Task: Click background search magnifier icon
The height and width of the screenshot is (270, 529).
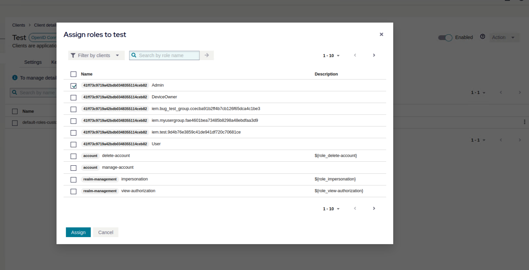Action: pyautogui.click(x=15, y=92)
